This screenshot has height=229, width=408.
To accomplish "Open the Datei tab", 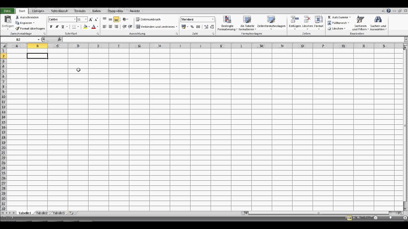I will (7, 11).
